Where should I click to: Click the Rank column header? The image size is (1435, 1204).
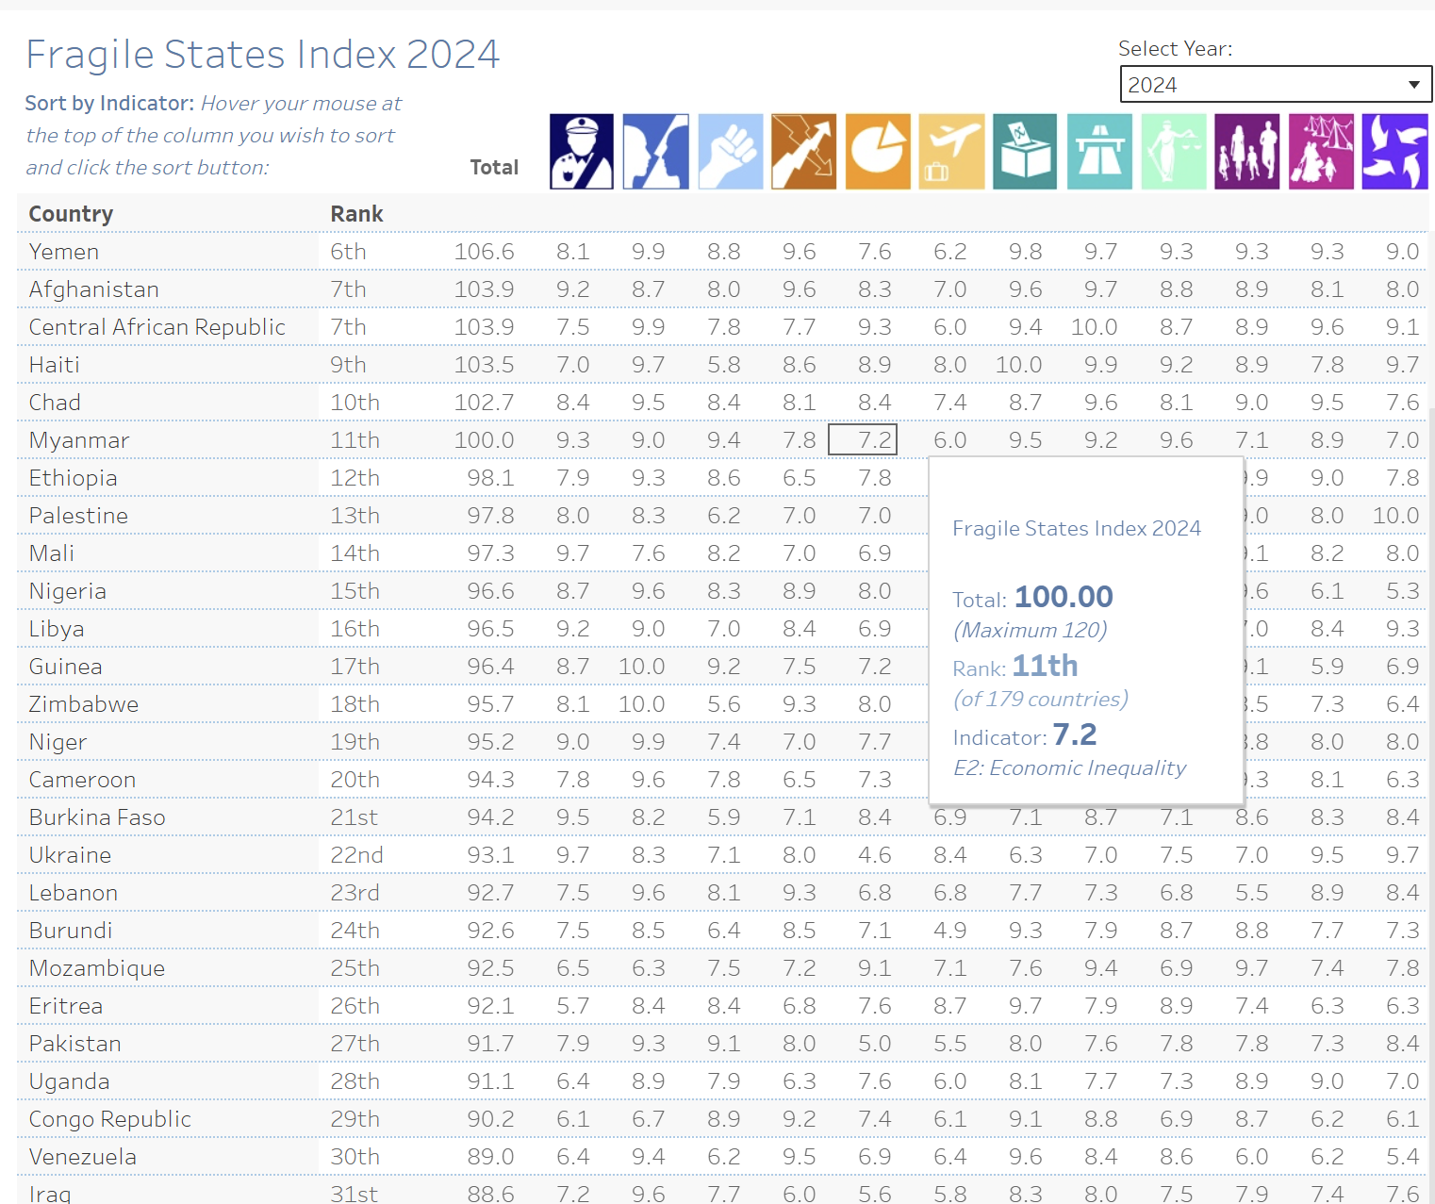[x=356, y=213]
